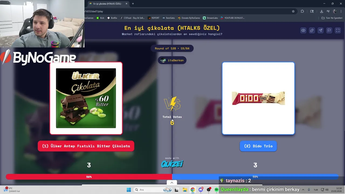The height and width of the screenshot is (194, 345).
Task: Vote for Ülker Antep Fıstıklı Bitter Çikolata button
Action: point(86,146)
